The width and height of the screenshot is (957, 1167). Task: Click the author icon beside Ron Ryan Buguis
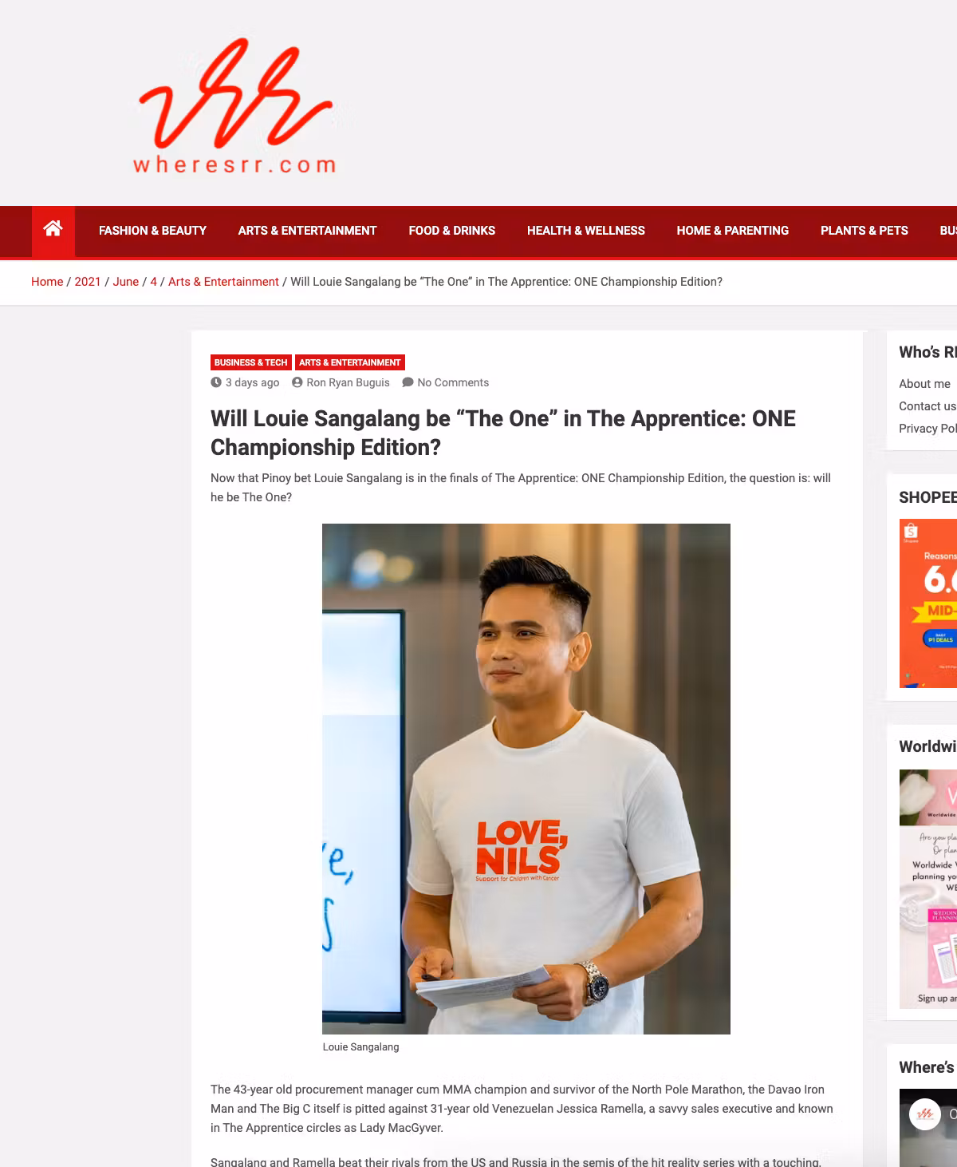[297, 382]
